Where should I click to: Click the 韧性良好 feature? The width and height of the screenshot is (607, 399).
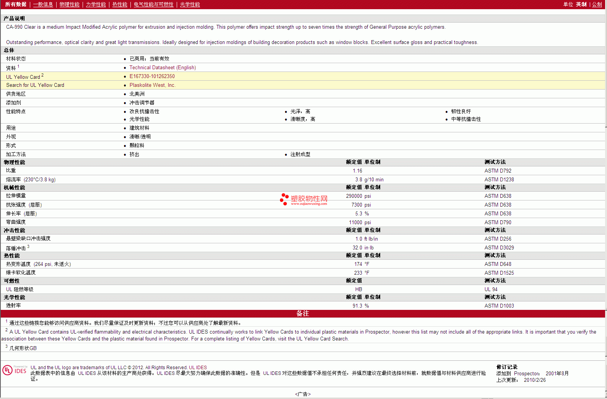click(461, 111)
